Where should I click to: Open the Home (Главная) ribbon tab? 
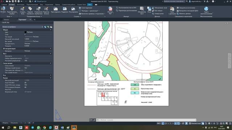[4, 5]
